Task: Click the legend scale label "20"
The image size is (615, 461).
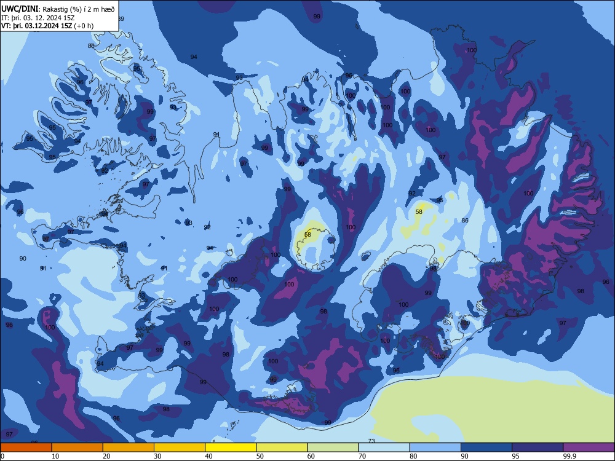Action: tap(106, 456)
